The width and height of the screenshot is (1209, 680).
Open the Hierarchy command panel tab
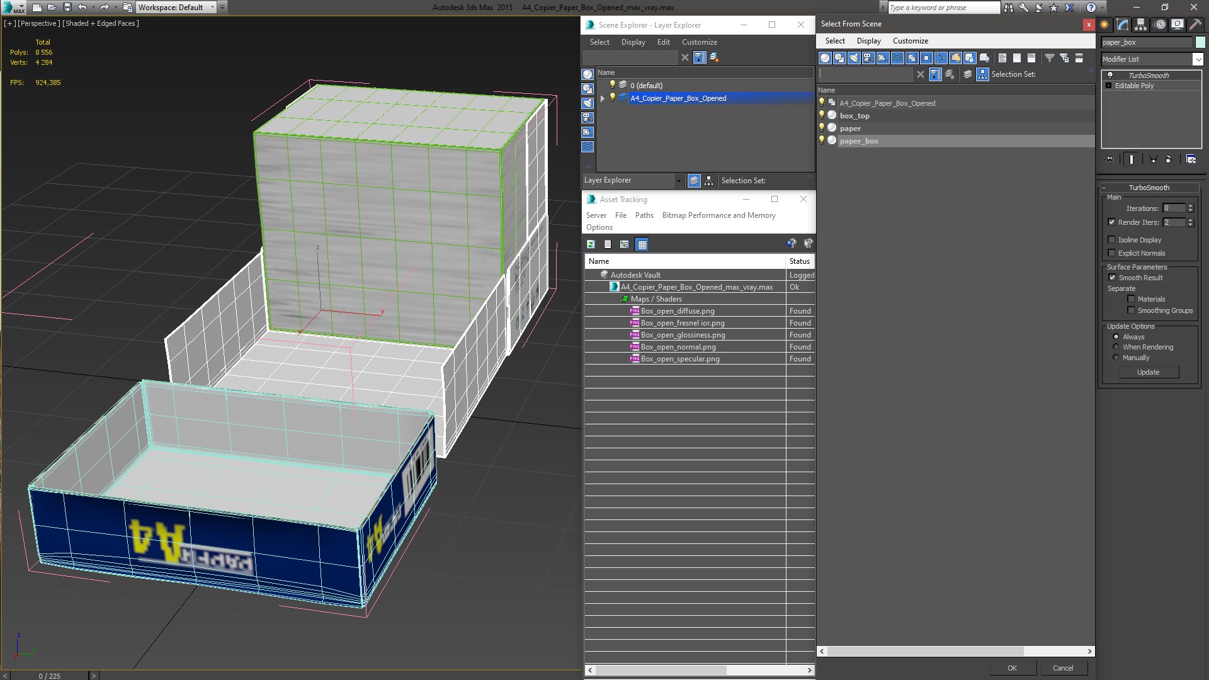tap(1141, 25)
